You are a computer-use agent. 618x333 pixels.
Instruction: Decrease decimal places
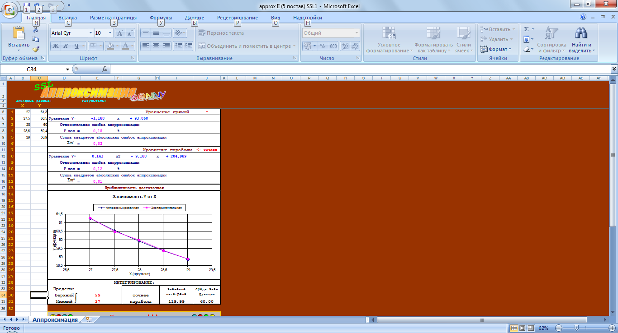pos(355,46)
